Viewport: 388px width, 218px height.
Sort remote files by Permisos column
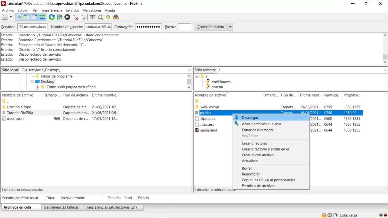[332, 95]
